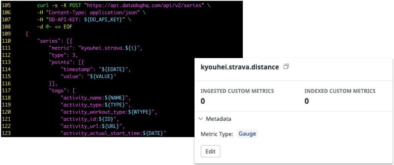Click the Content-Type header on line 106

click(x=92, y=13)
